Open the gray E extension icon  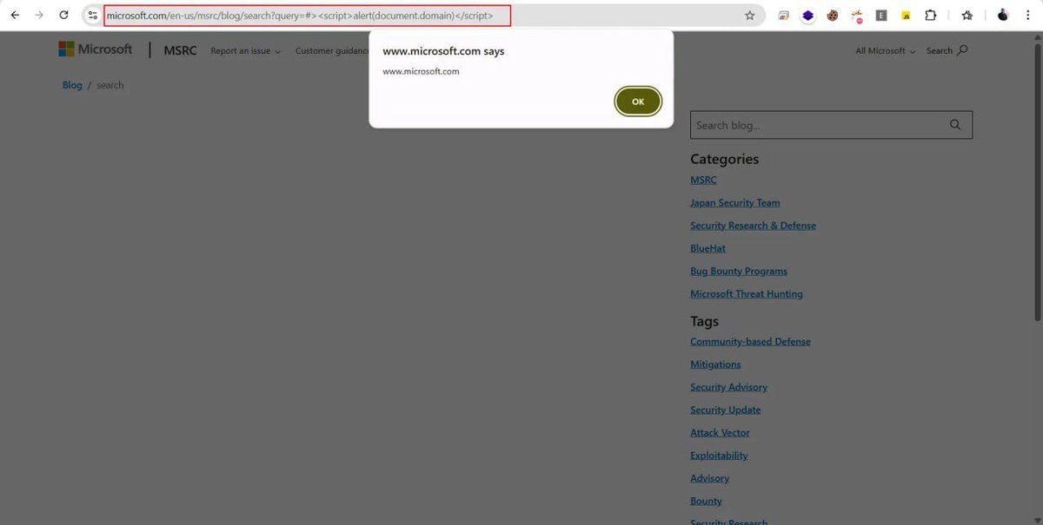[881, 15]
